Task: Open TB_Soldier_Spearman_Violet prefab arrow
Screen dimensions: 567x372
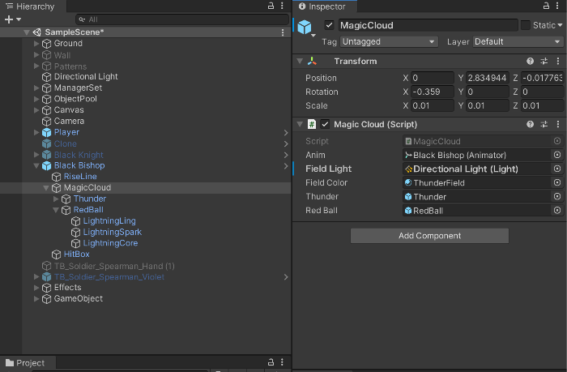Action: (x=286, y=277)
